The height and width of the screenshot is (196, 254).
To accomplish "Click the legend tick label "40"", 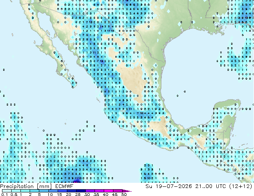I will 105,194.
